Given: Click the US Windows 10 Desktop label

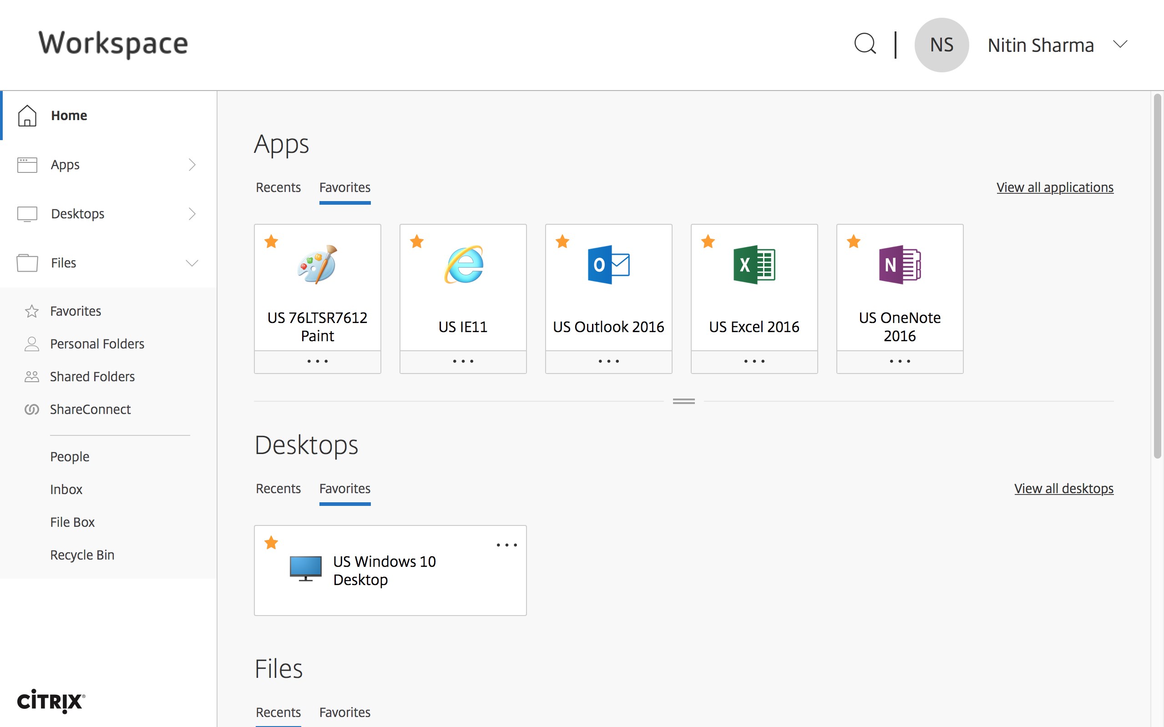Looking at the screenshot, I should 385,570.
